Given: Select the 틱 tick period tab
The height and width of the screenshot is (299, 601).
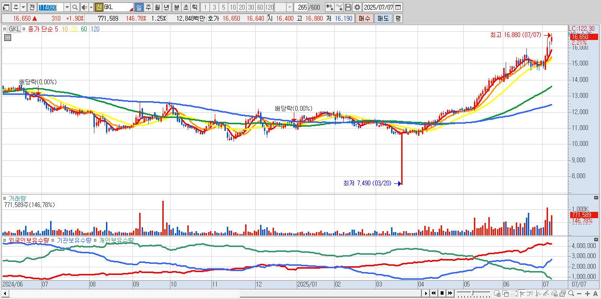Looking at the screenshot, I should pos(195,7).
